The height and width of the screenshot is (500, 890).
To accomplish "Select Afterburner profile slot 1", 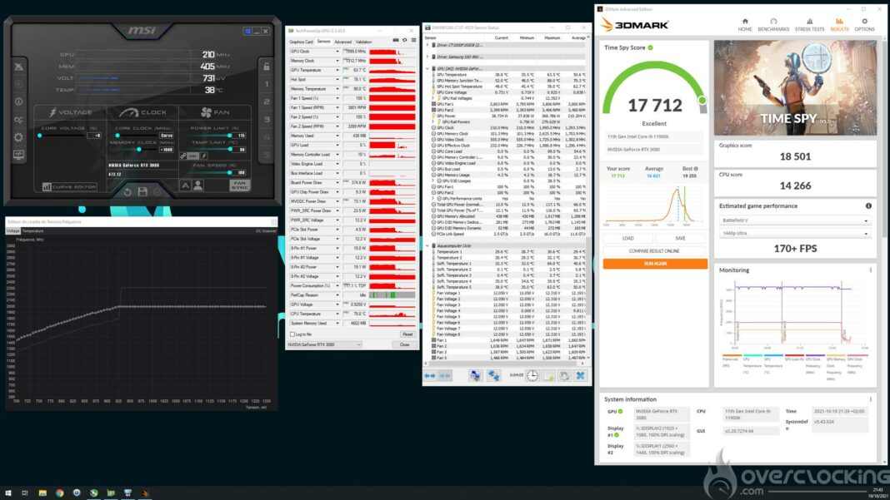I will click(266, 84).
